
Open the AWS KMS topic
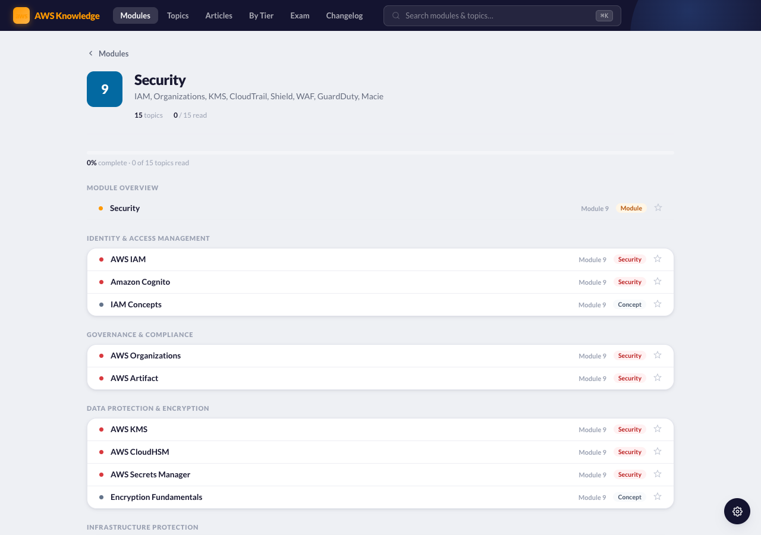(380, 429)
